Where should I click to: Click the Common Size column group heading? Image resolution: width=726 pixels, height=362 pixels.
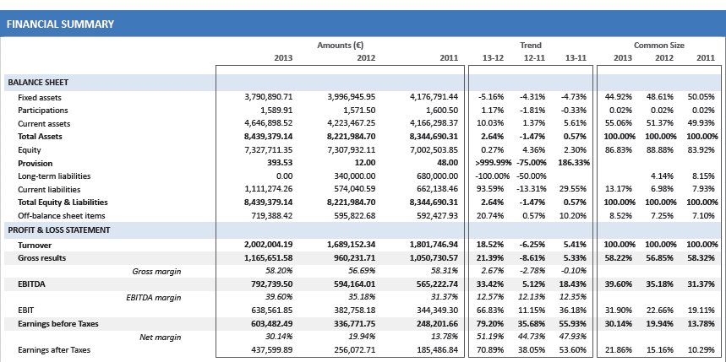(x=659, y=45)
